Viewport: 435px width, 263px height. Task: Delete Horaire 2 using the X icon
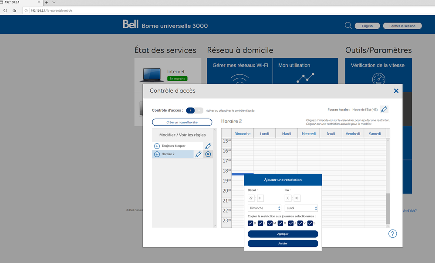click(208, 154)
